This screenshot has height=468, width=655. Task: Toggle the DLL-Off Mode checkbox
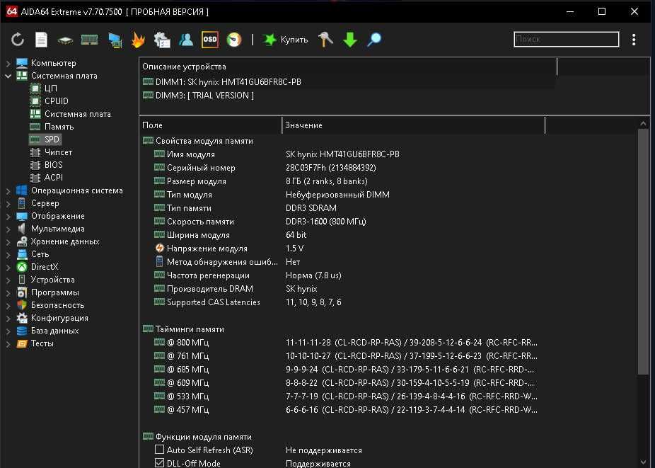[159, 463]
